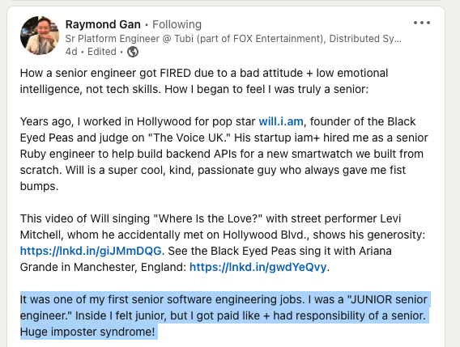The height and width of the screenshot is (347, 460).
Task: Open Raymond Gan's profile photo
Action: pyautogui.click(x=40, y=36)
